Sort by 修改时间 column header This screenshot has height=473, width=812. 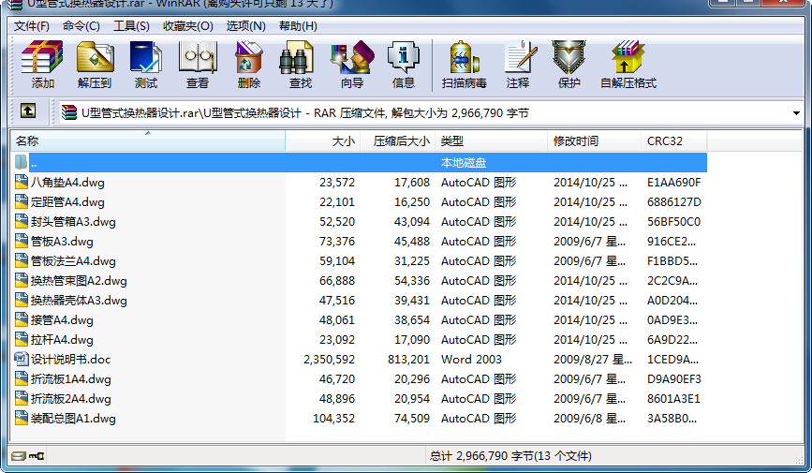(594, 140)
